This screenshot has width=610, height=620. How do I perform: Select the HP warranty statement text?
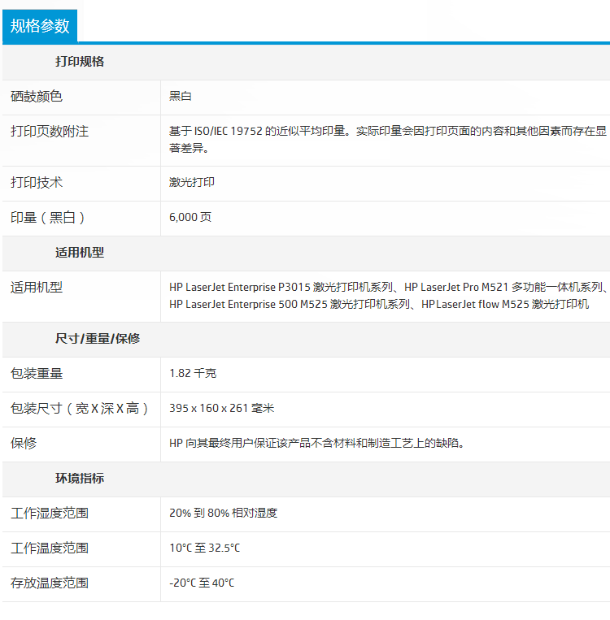316,443
